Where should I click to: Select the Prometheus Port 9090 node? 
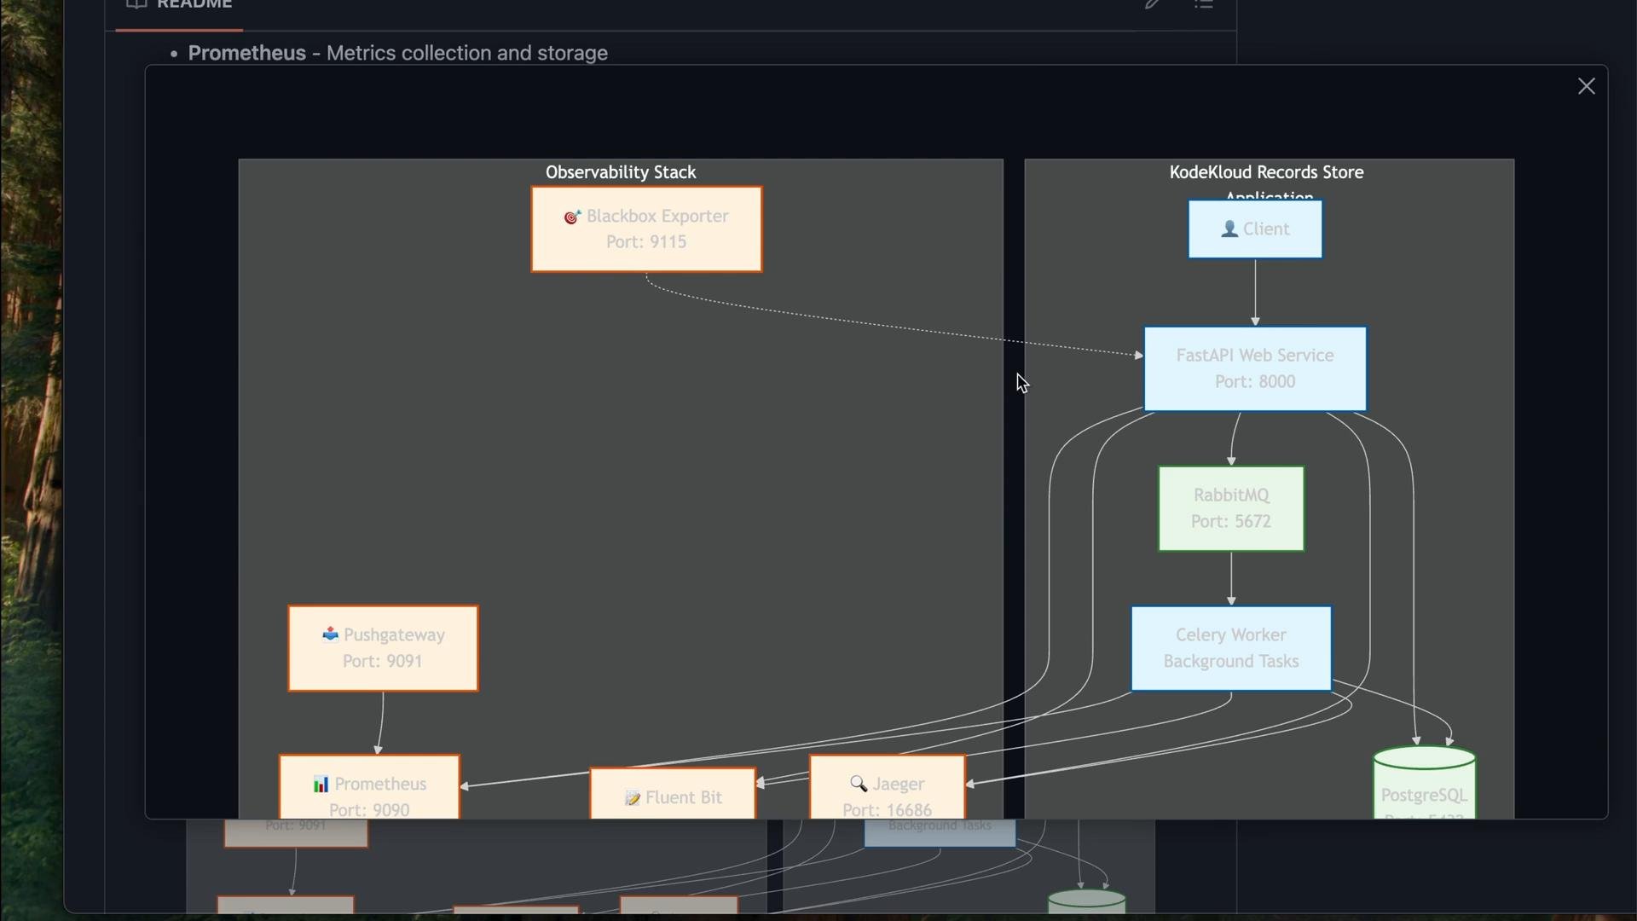369,787
